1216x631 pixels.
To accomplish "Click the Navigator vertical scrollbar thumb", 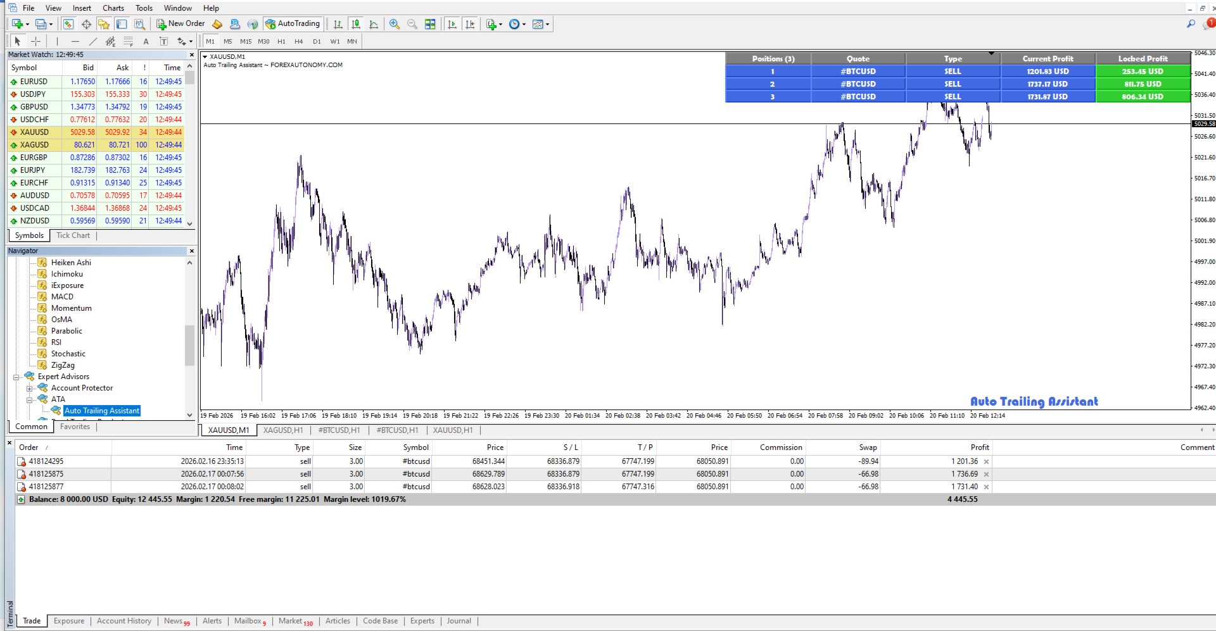I will [189, 346].
